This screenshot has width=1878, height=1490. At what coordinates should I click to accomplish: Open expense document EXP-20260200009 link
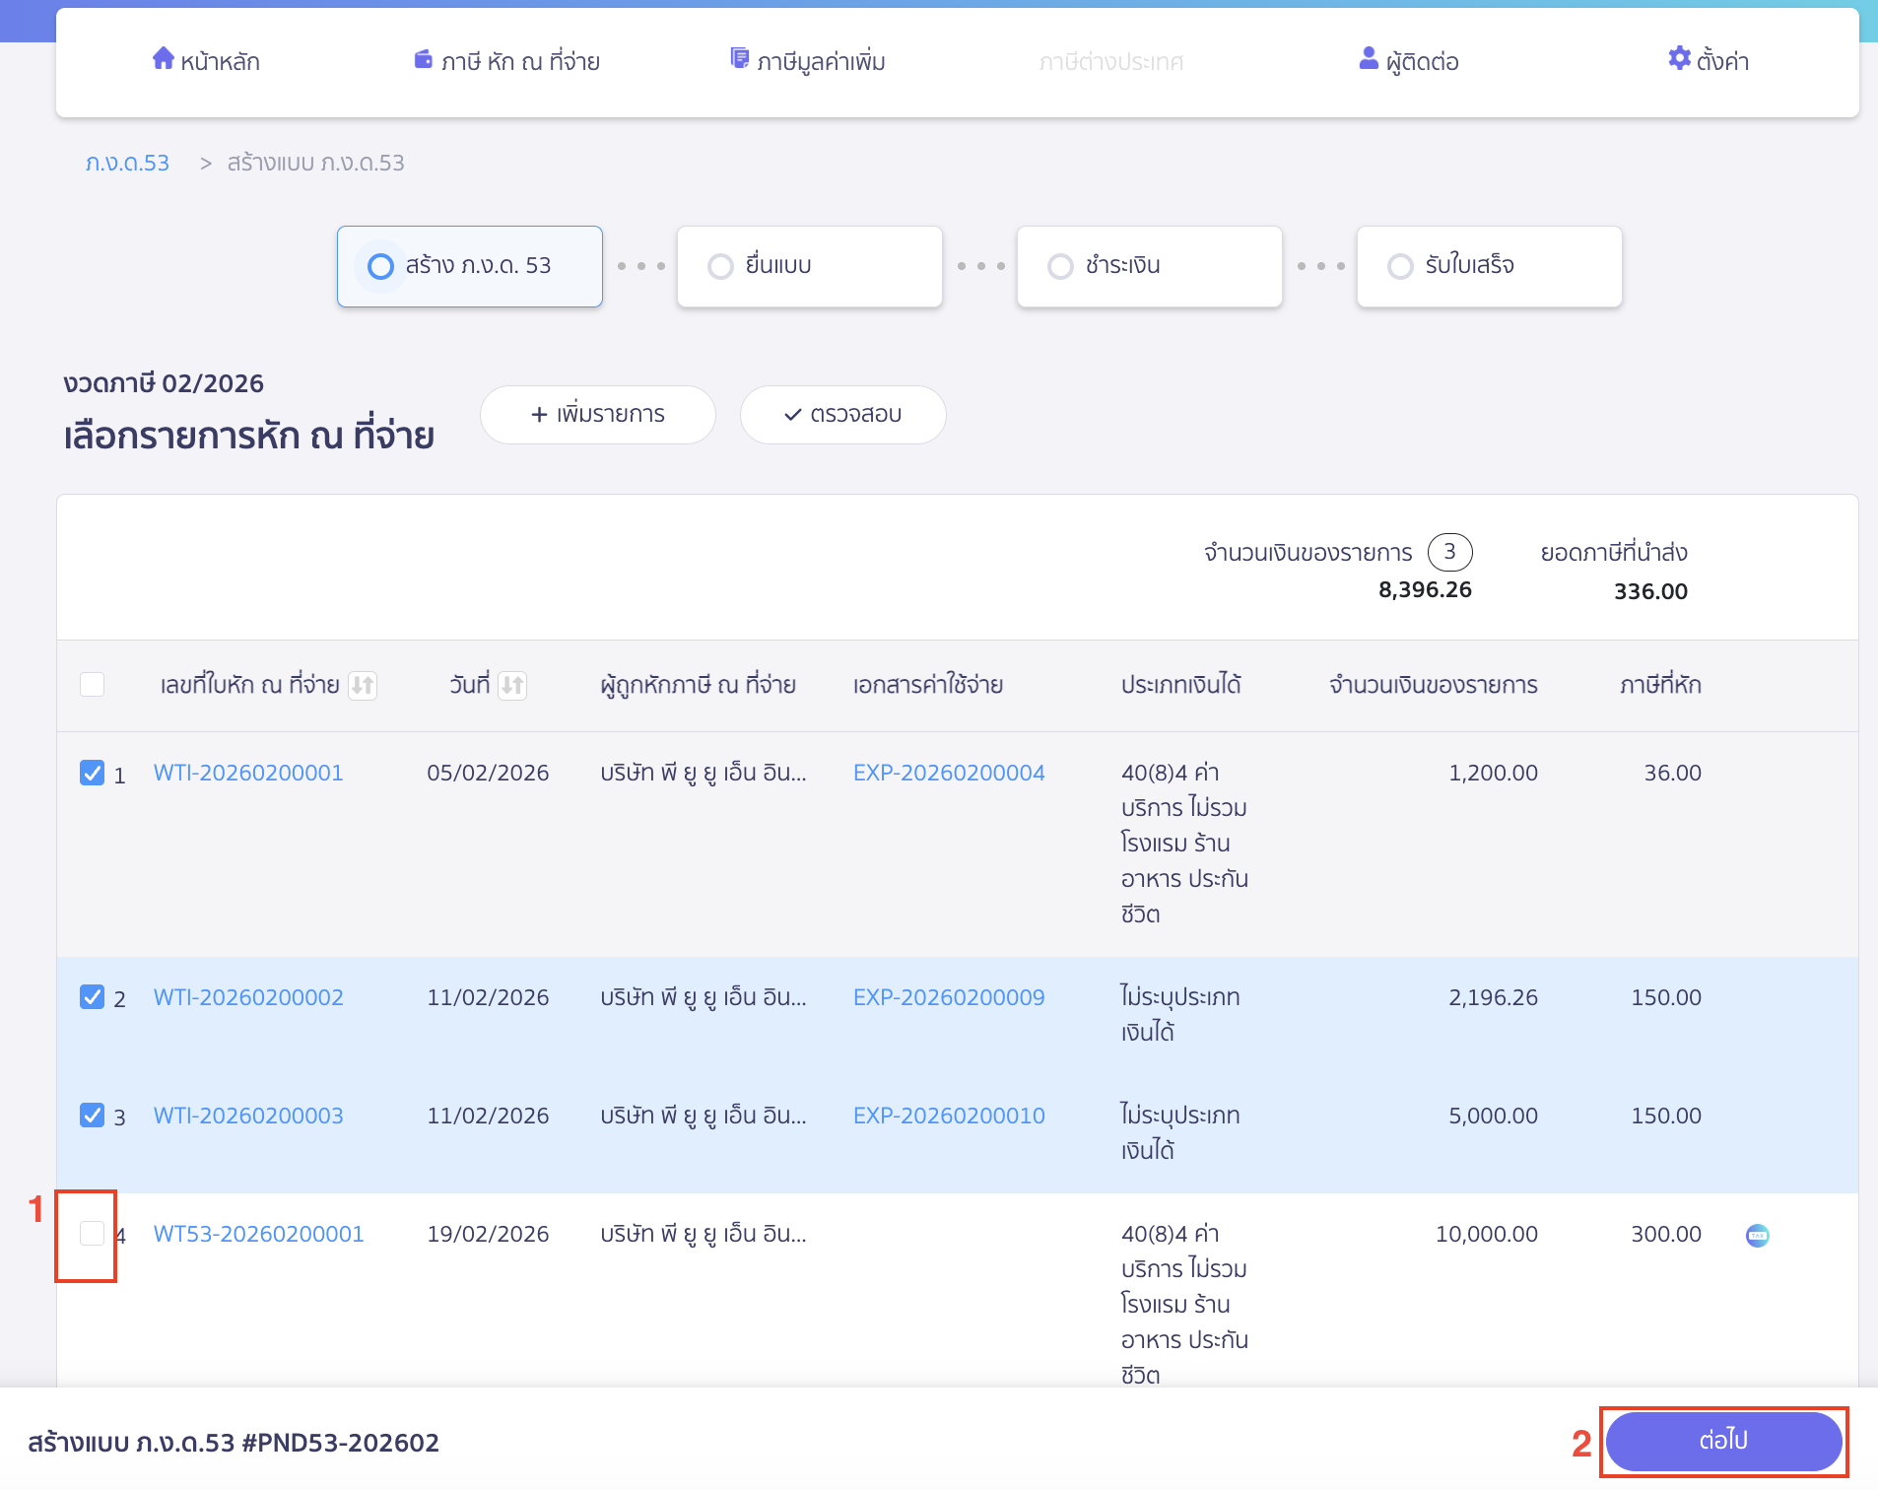click(x=948, y=997)
